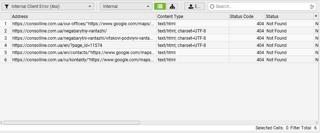This screenshot has width=320, height=133.
Task: Click the scrollbar right arrow
Action: [317, 123]
